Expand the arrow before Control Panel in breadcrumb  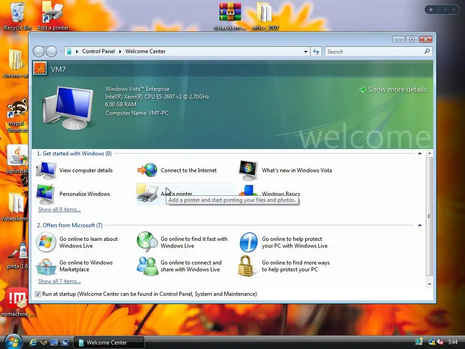click(x=77, y=52)
